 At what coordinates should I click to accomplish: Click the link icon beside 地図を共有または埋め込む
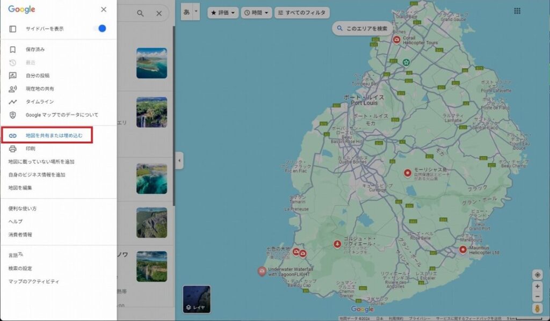pos(13,136)
